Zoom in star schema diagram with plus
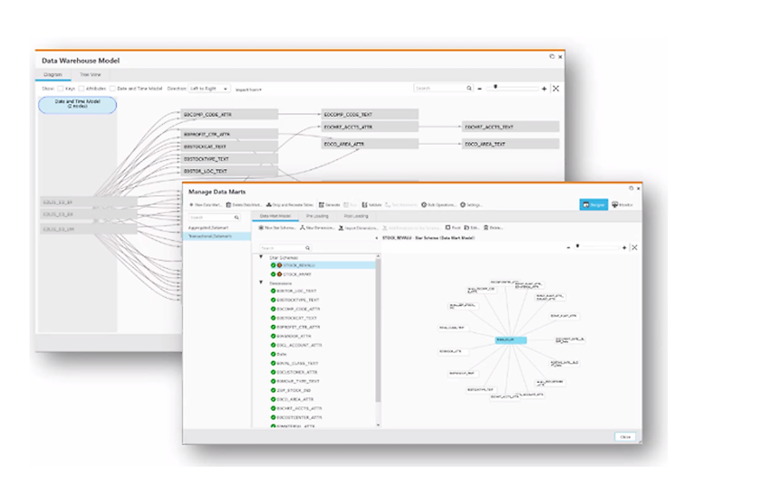This screenshot has width=761, height=496. (624, 248)
